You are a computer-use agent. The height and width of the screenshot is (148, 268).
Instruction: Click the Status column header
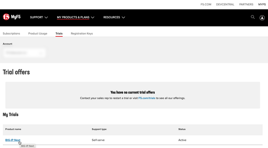(x=182, y=129)
